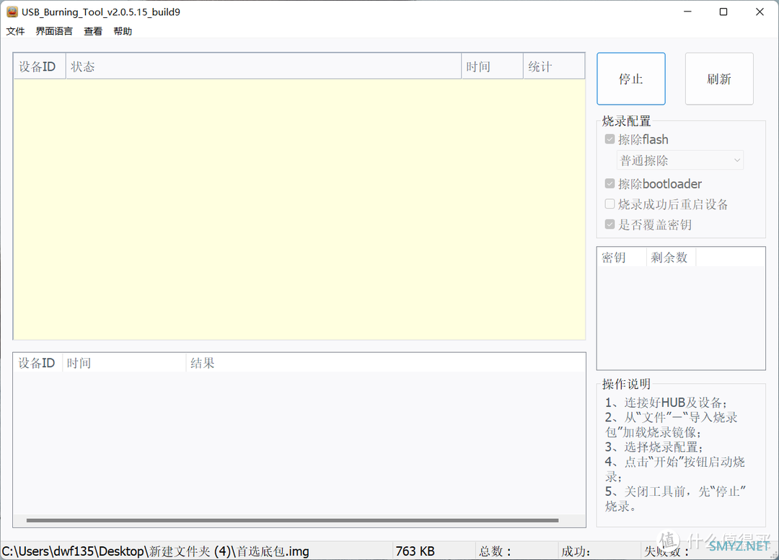This screenshot has width=779, height=560.
Task: Open the 帮助 menu
Action: point(123,31)
